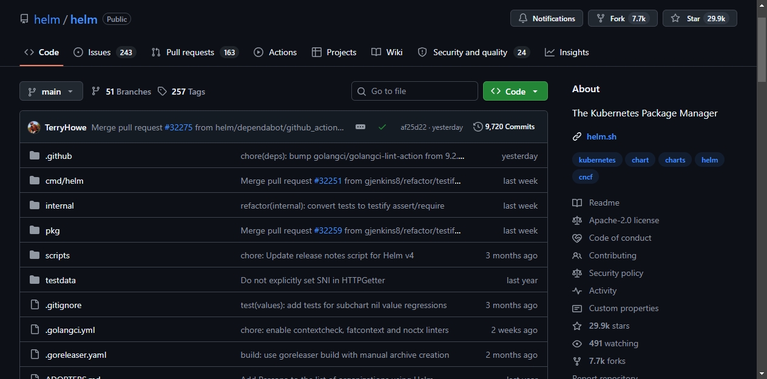
Task: Click the cmd/helm folder icon
Action: pyautogui.click(x=35, y=181)
